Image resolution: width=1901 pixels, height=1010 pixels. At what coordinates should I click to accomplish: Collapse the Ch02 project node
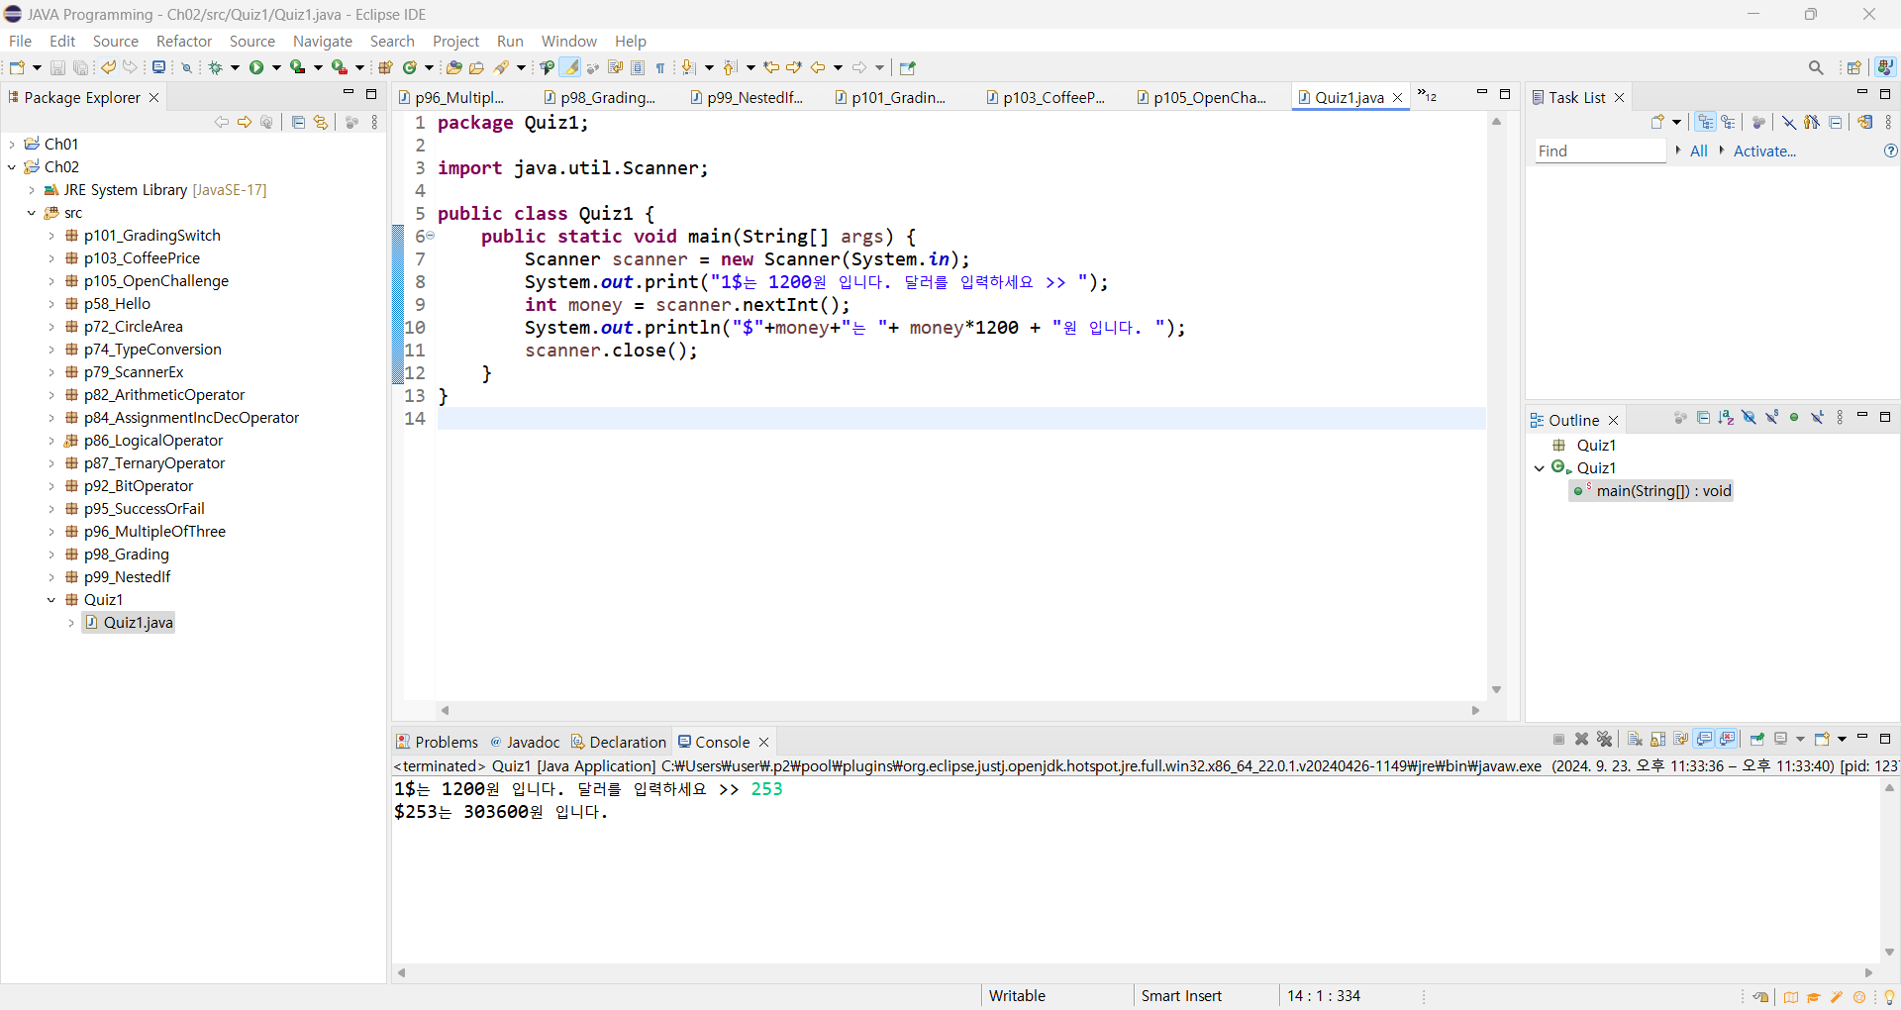pos(12,167)
